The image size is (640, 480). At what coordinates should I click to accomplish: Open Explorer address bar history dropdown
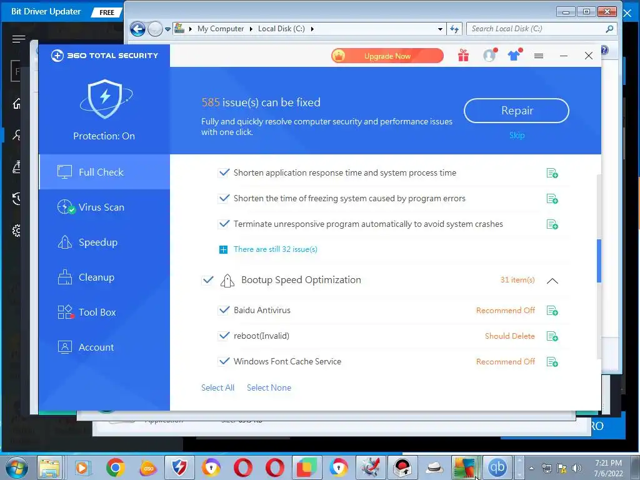[x=440, y=29]
